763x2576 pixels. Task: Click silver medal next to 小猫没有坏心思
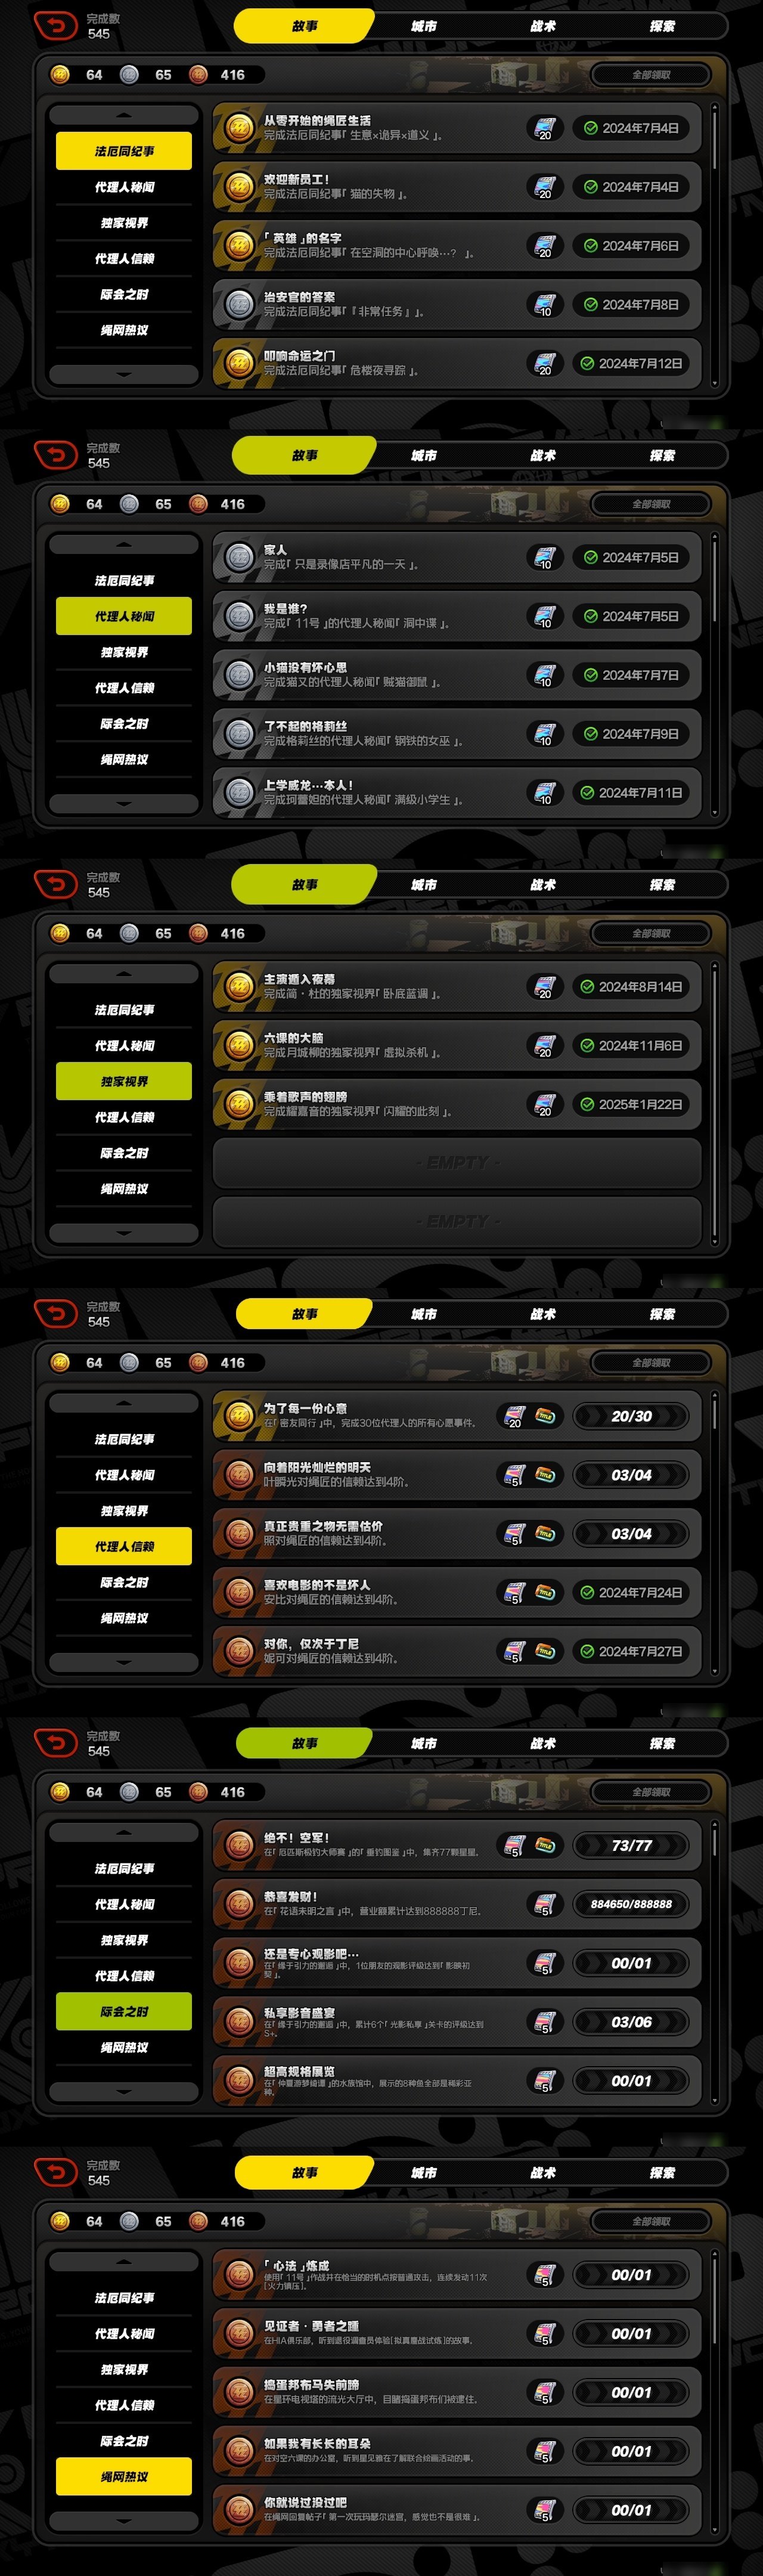[239, 675]
